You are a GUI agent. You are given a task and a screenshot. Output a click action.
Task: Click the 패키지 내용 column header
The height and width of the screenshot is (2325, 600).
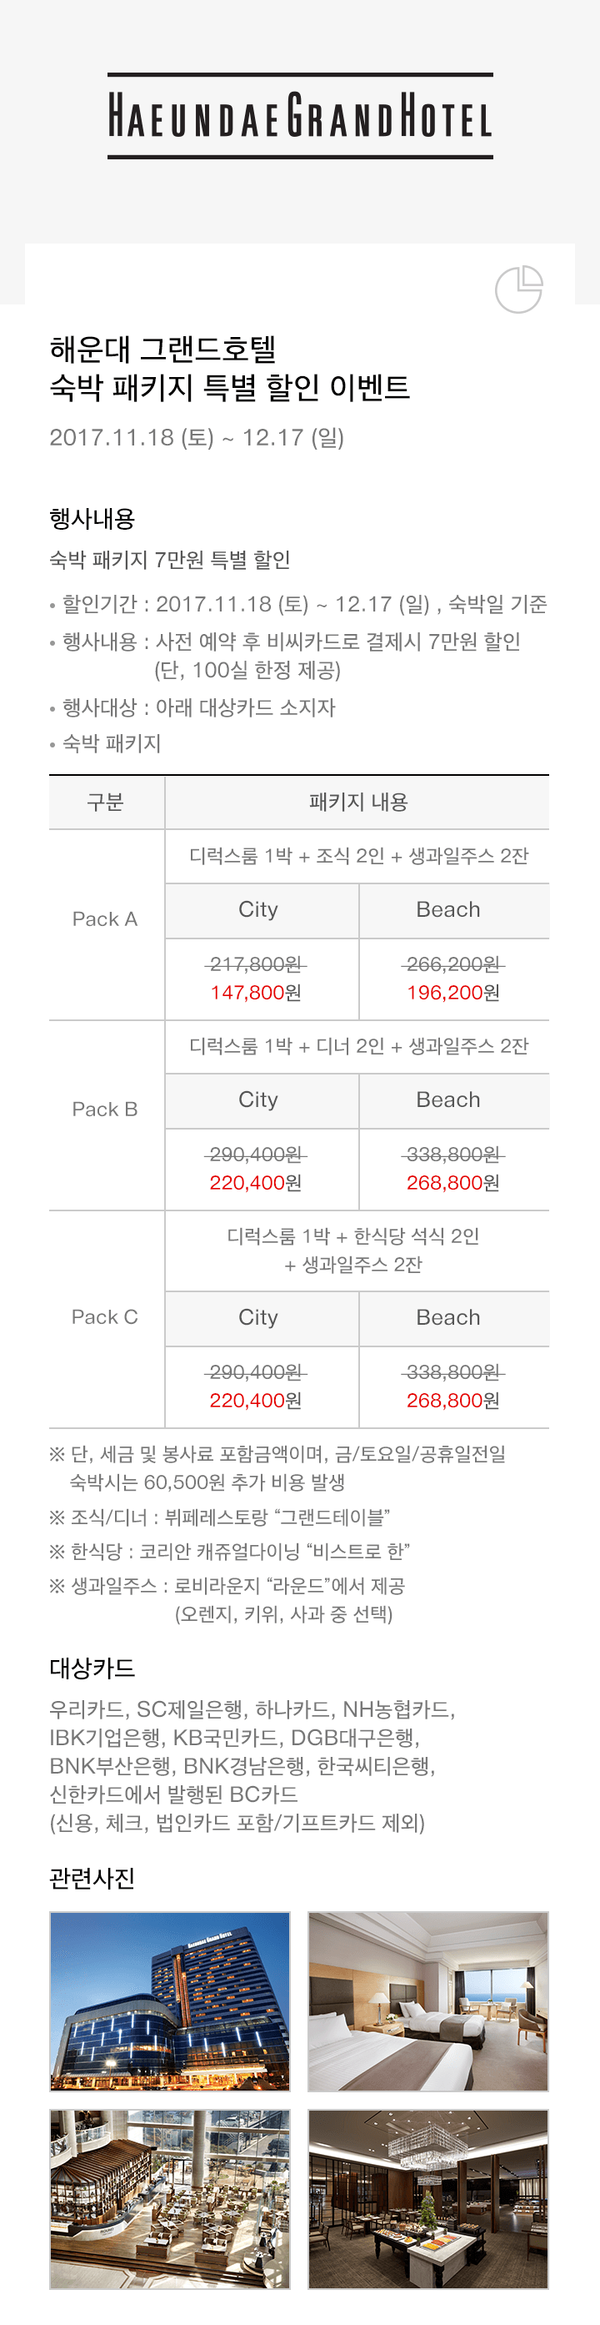(x=358, y=803)
